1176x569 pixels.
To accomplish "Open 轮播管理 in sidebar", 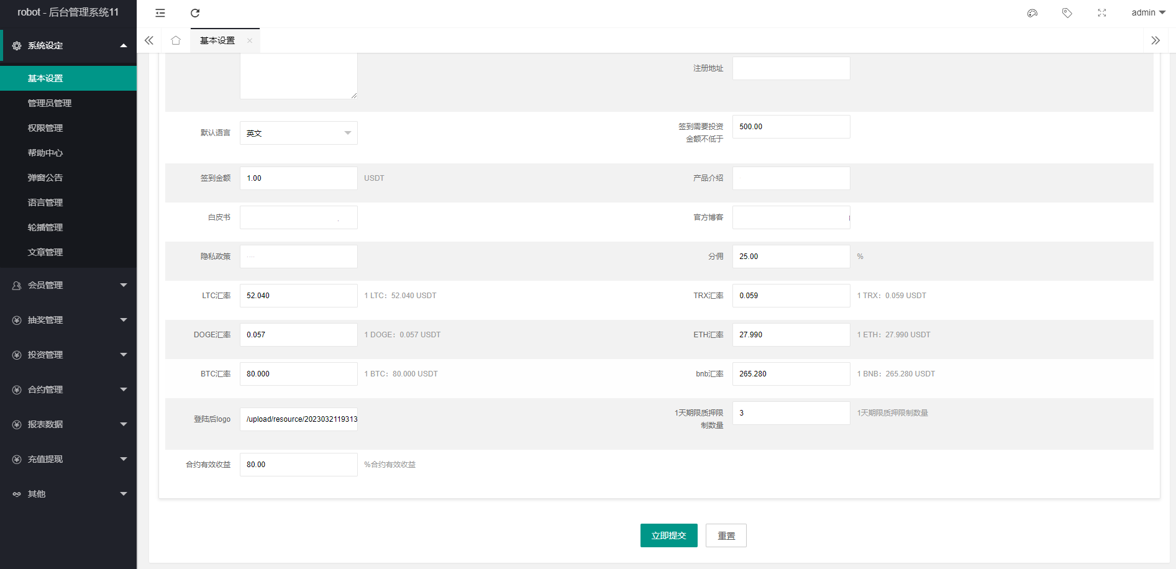I will [45, 227].
